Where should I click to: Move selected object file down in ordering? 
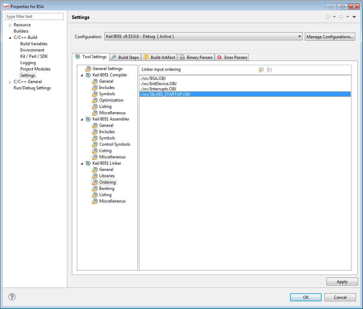pyautogui.click(x=269, y=69)
